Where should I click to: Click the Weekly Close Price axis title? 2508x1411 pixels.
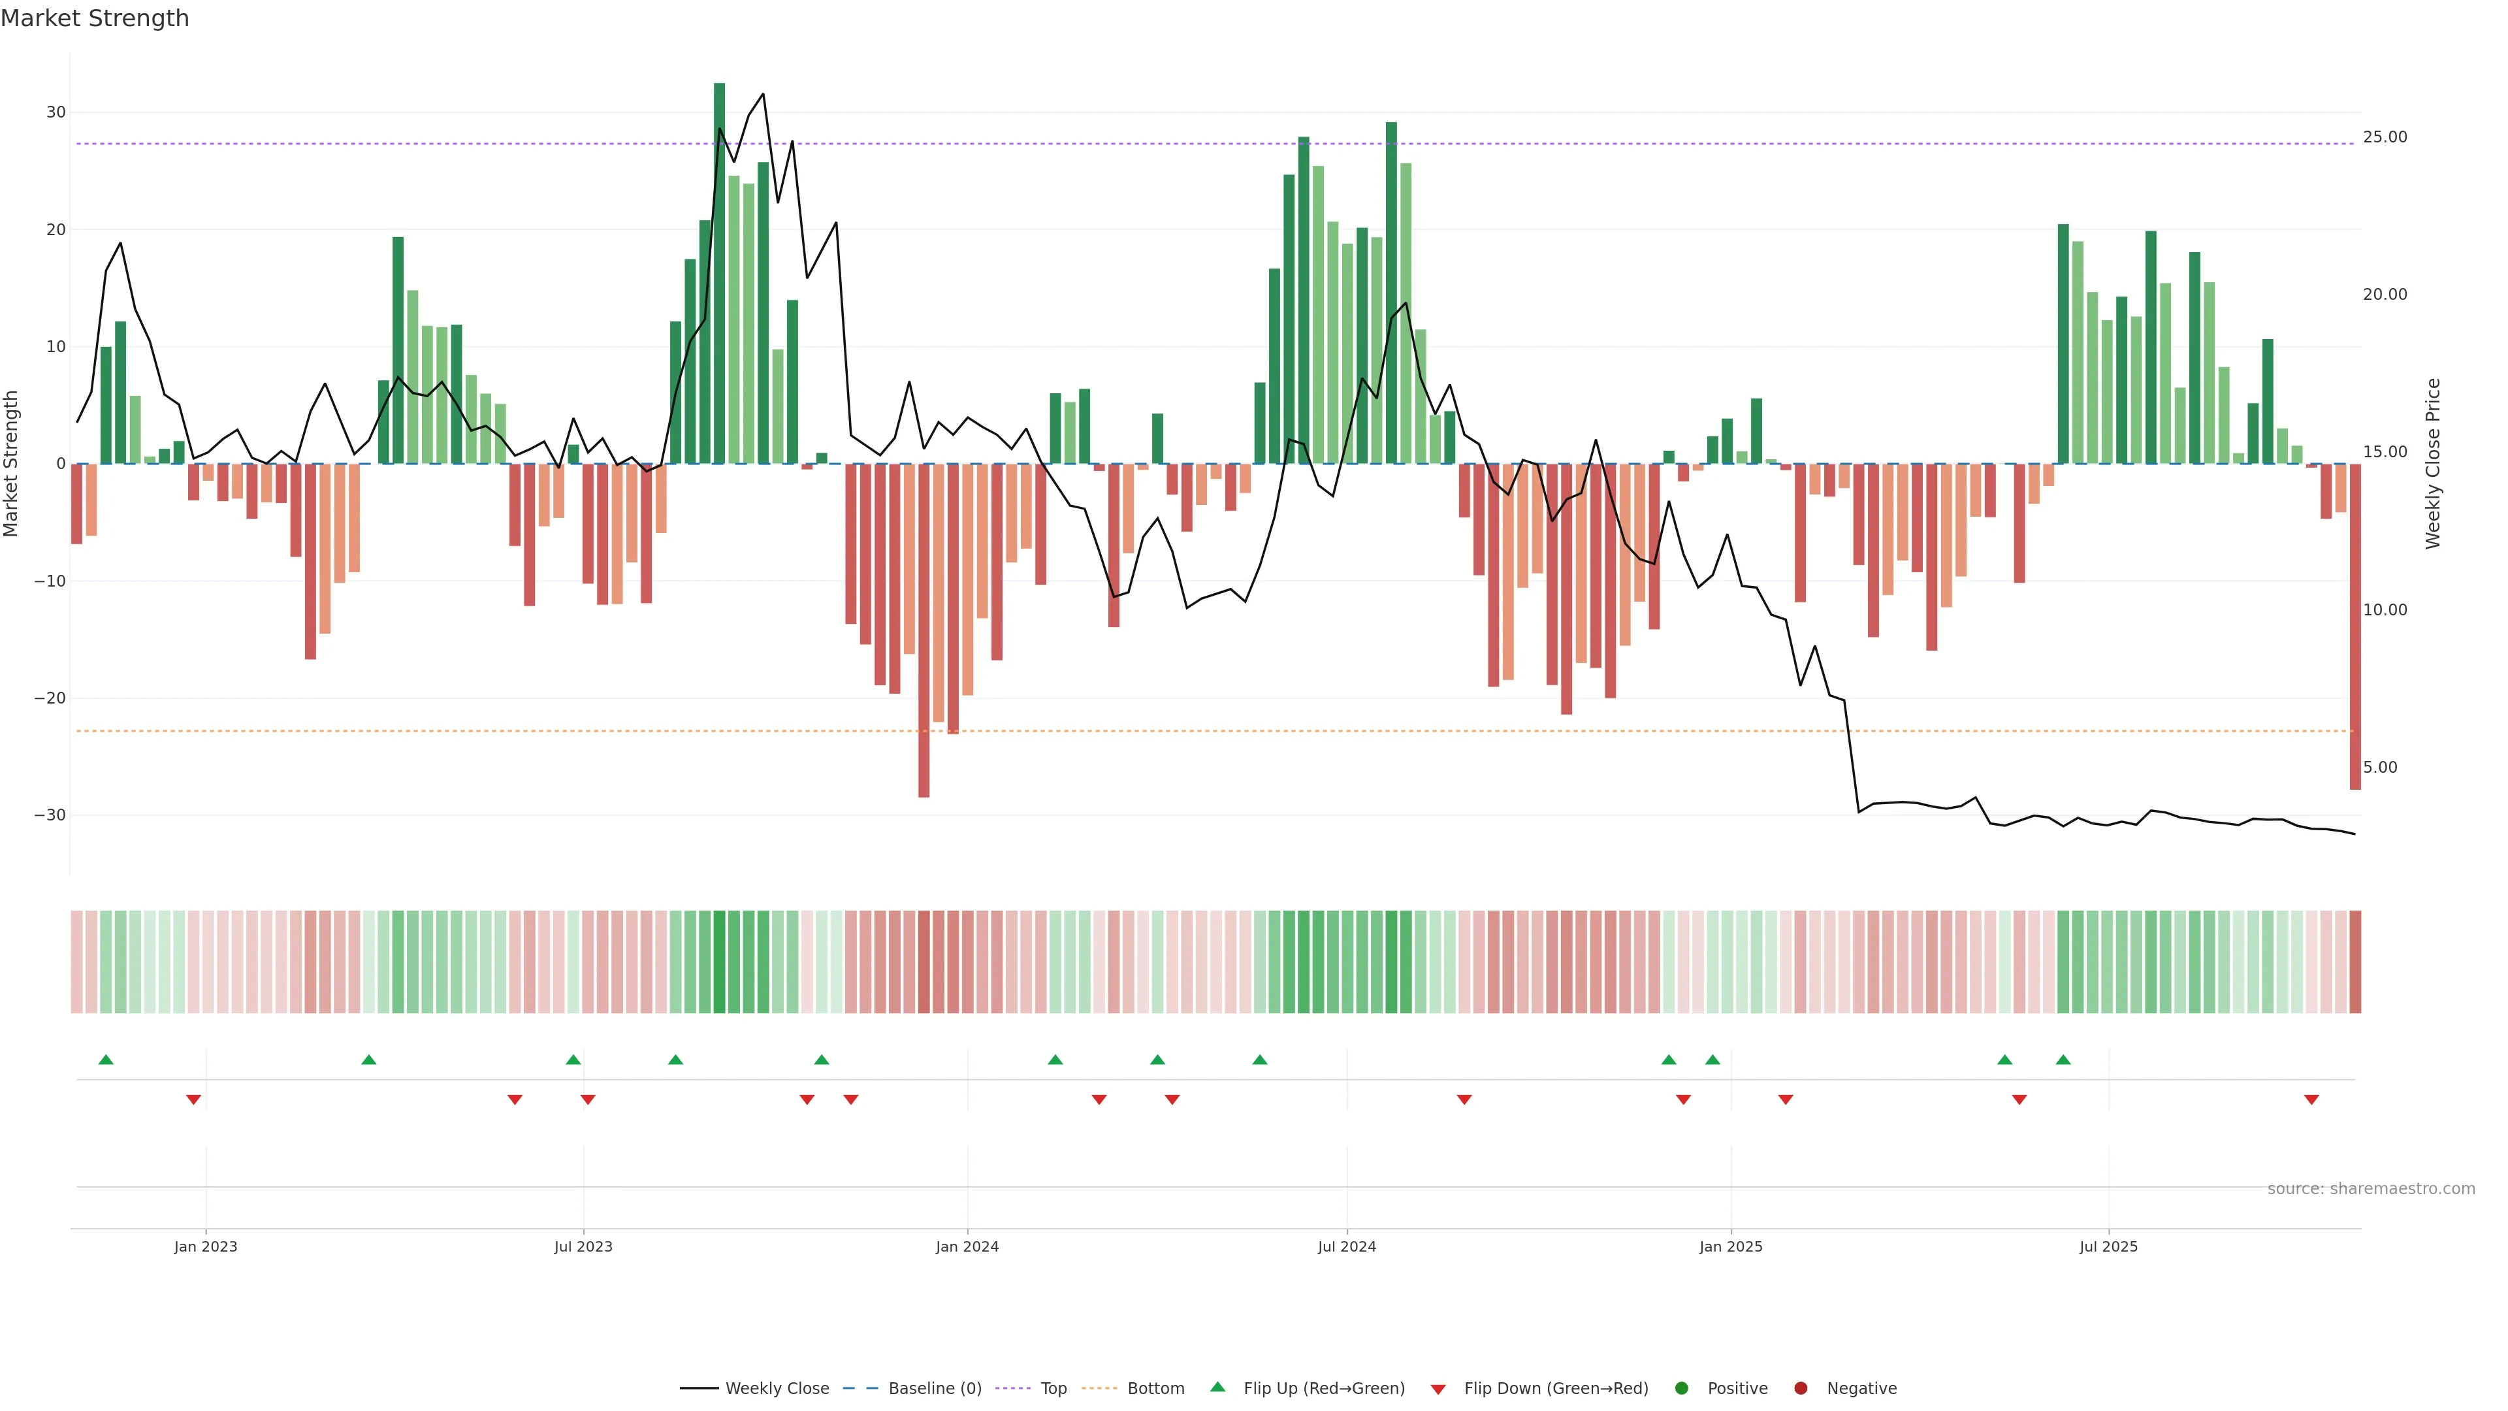click(2433, 464)
